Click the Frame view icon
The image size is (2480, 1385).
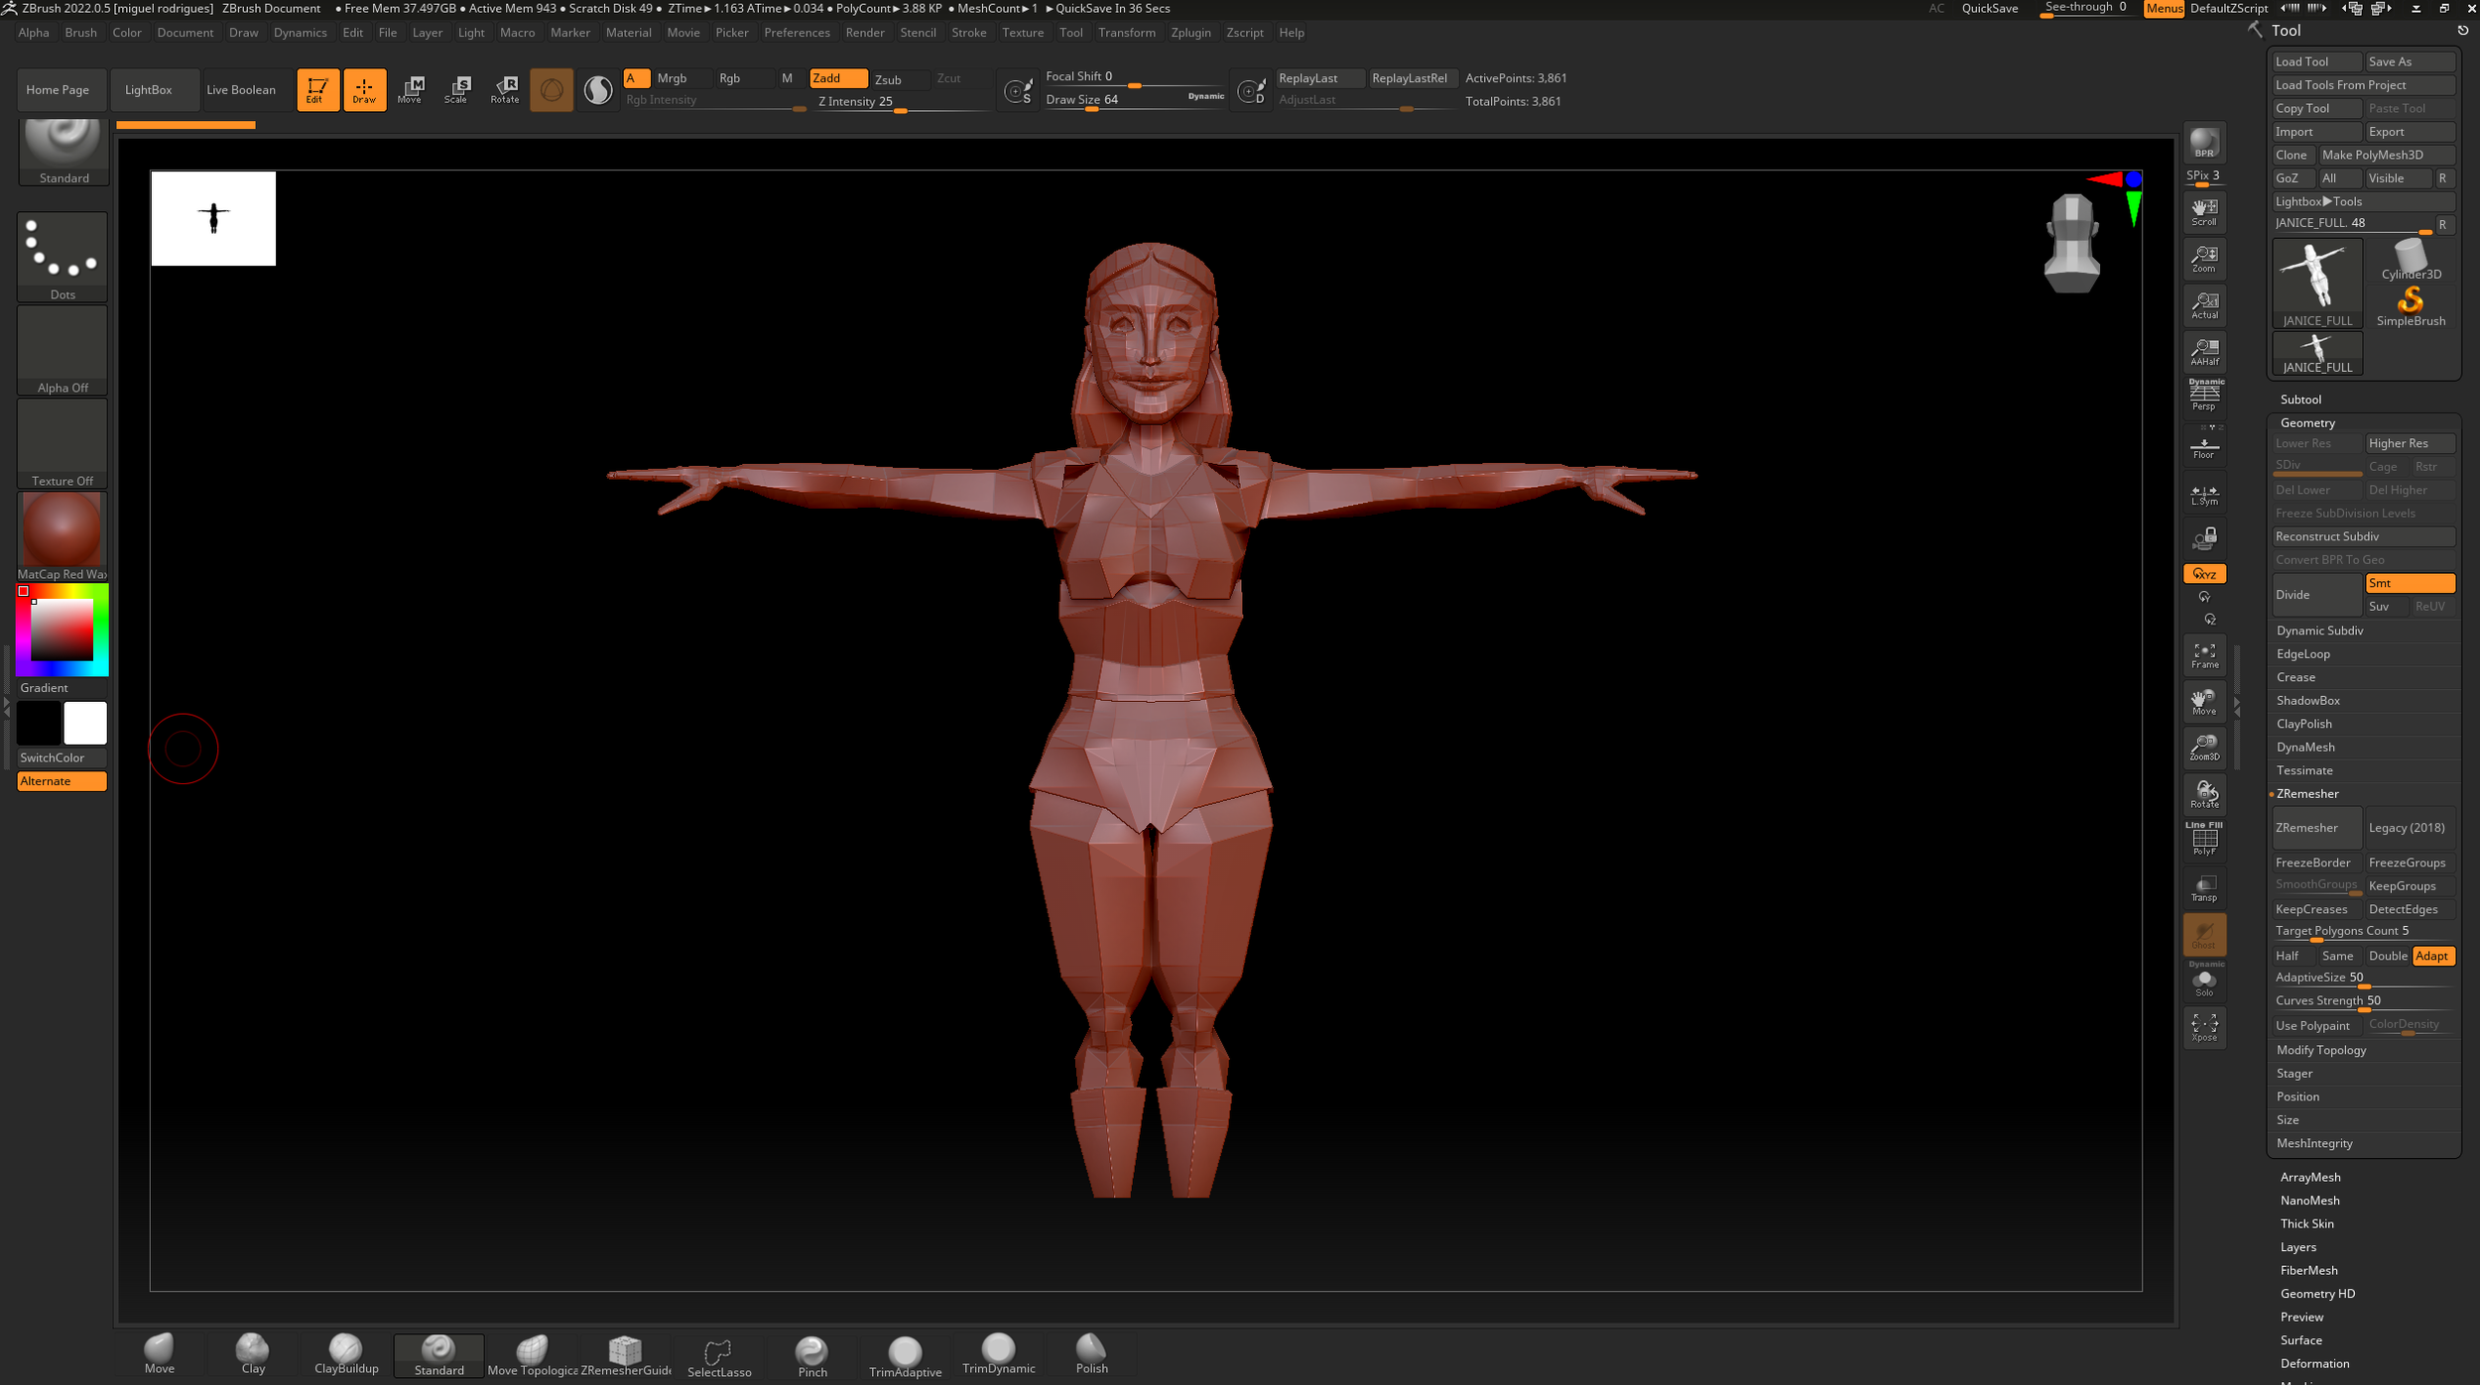2204,655
